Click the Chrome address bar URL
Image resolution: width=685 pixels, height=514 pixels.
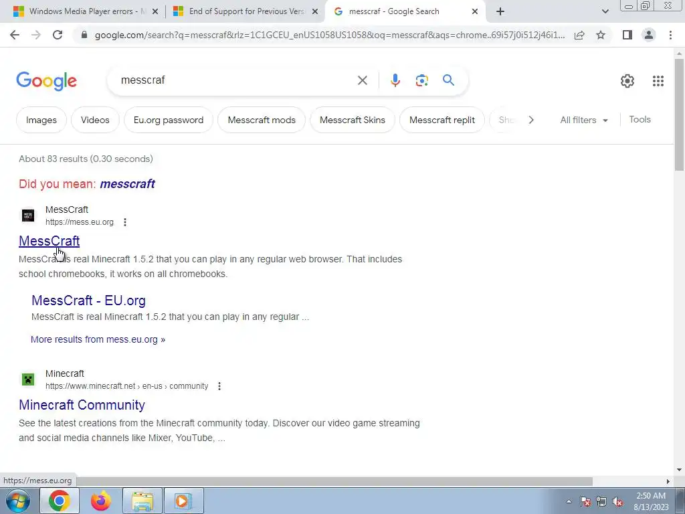pos(330,35)
